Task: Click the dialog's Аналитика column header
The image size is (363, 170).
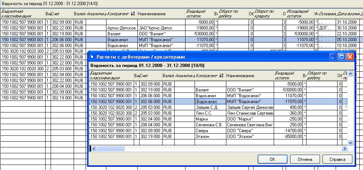Action: point(184,76)
